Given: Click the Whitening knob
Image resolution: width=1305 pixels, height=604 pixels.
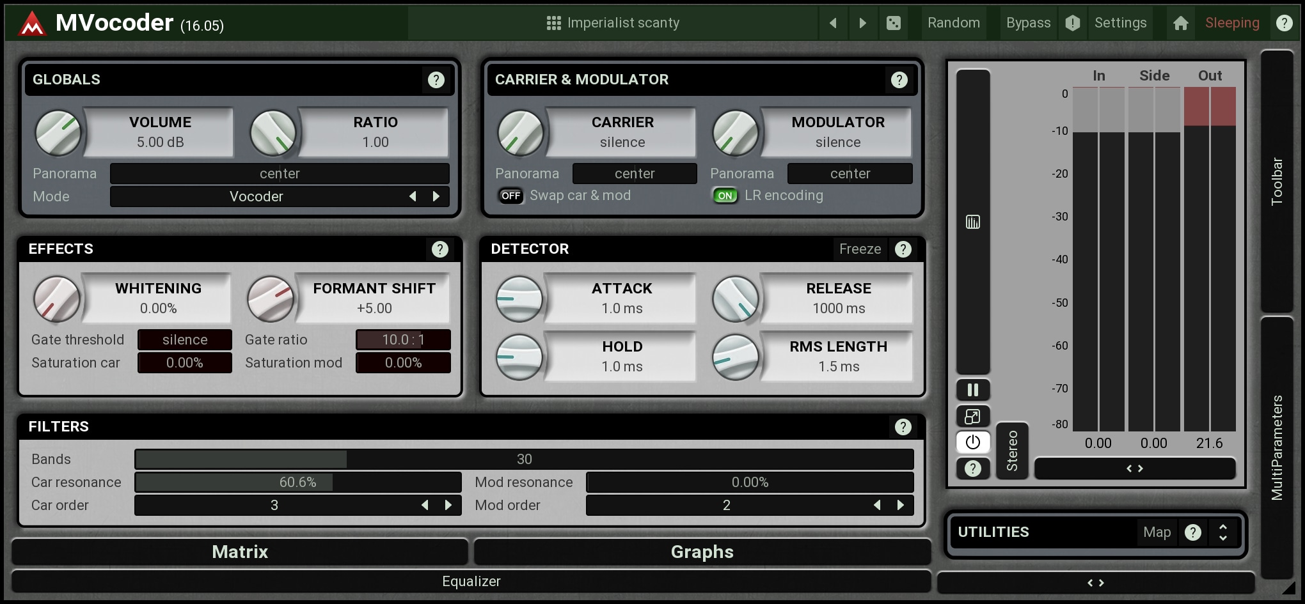Looking at the screenshot, I should tap(56, 299).
